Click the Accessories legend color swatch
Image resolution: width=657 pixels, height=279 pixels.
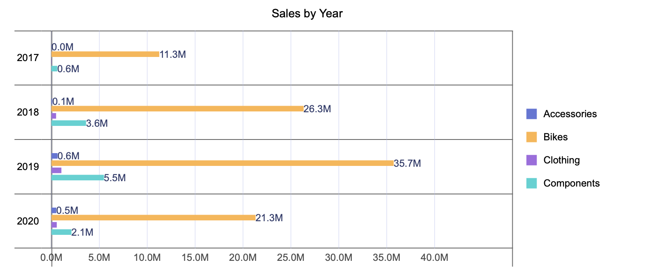(x=531, y=114)
